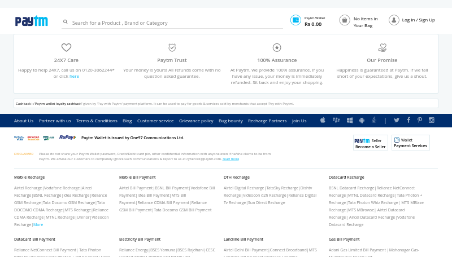
Task: Visit Paytm's Pinterest page icon
Action: [x=420, y=120]
